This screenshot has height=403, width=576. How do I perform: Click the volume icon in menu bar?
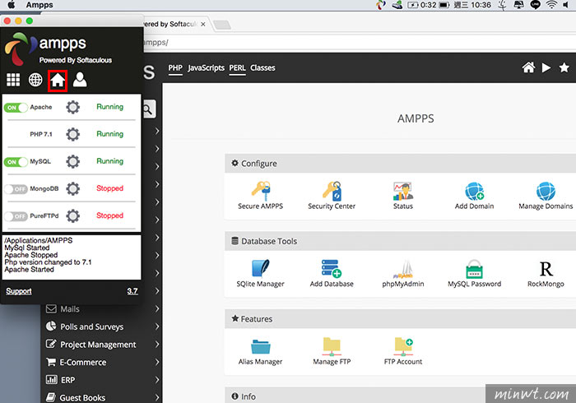click(x=566, y=5)
